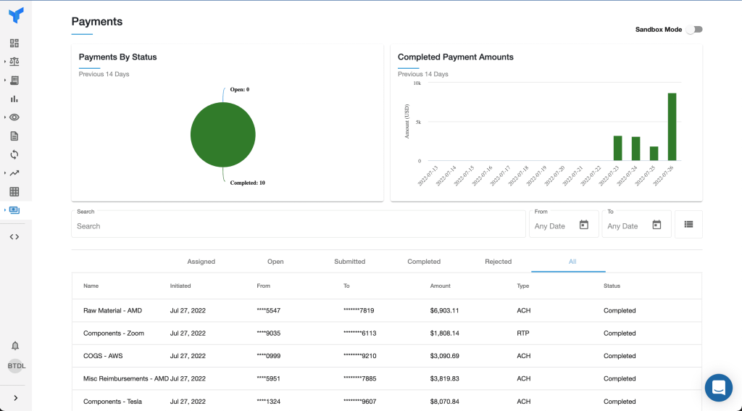Expand the trending menu arrow
The height and width of the screenshot is (411, 742).
tap(5, 173)
